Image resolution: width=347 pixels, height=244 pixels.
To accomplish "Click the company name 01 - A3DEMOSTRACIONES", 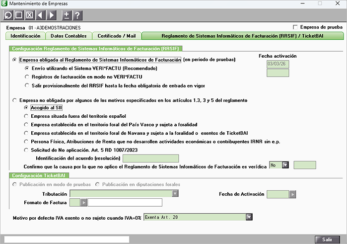I will pyautogui.click(x=55, y=28).
